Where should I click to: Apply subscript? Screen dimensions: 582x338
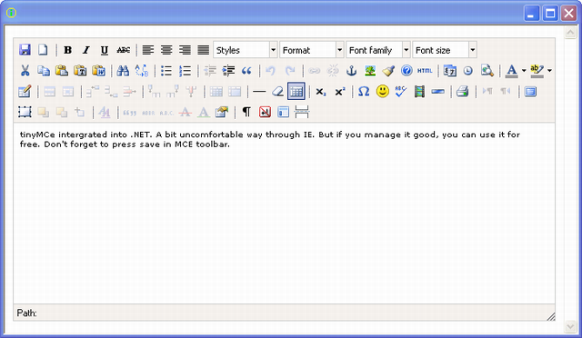click(321, 91)
